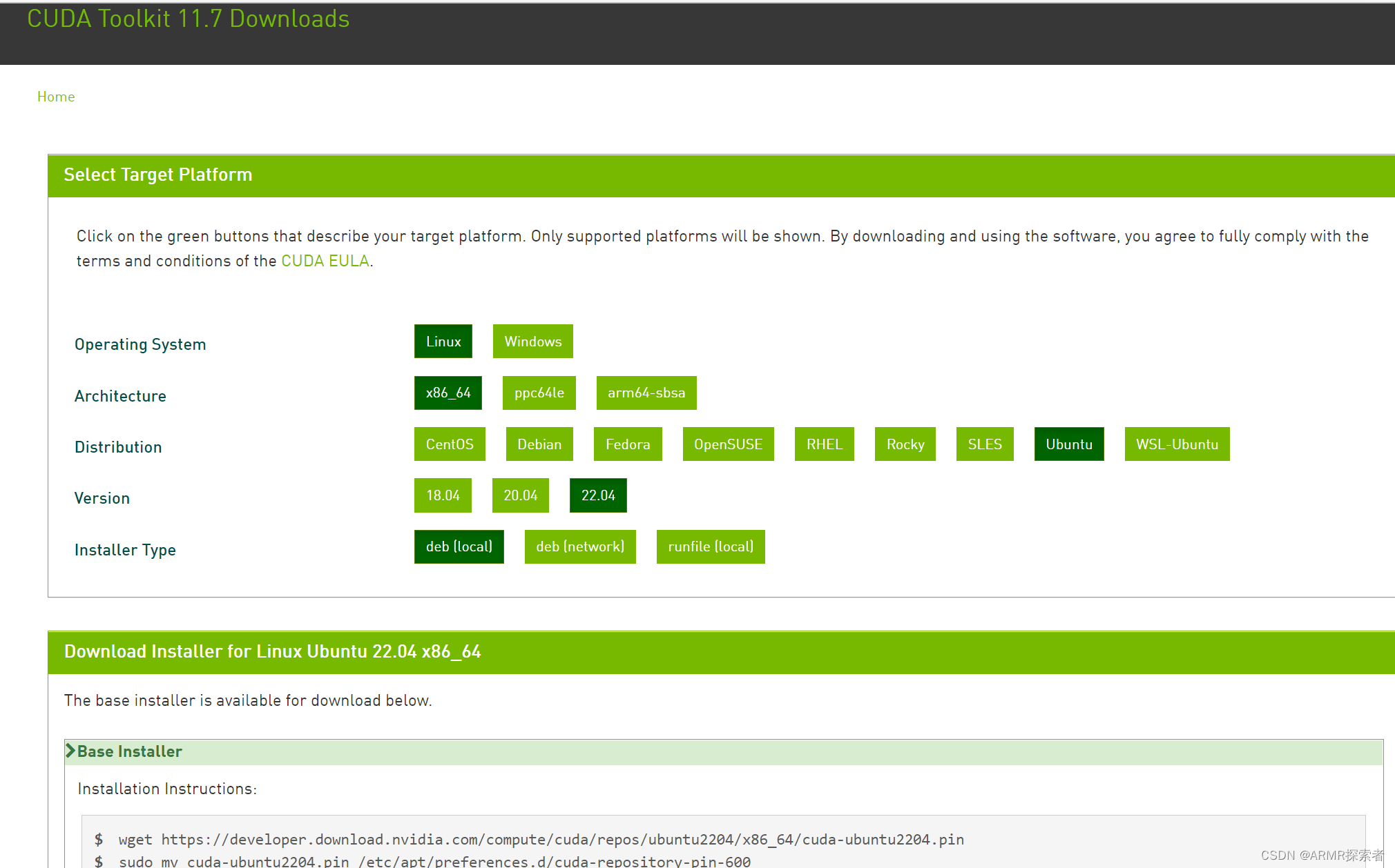Select CentOS distribution

(x=449, y=444)
